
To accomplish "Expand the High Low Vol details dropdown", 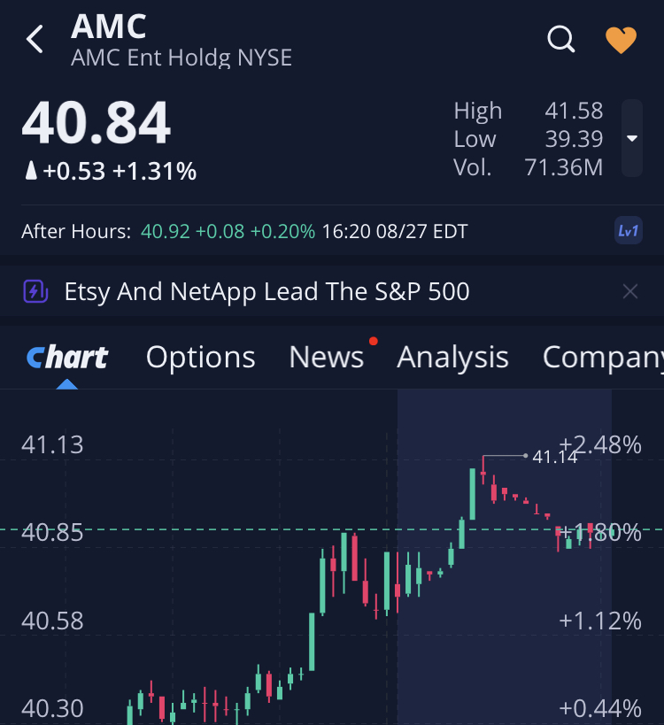I will (x=631, y=138).
